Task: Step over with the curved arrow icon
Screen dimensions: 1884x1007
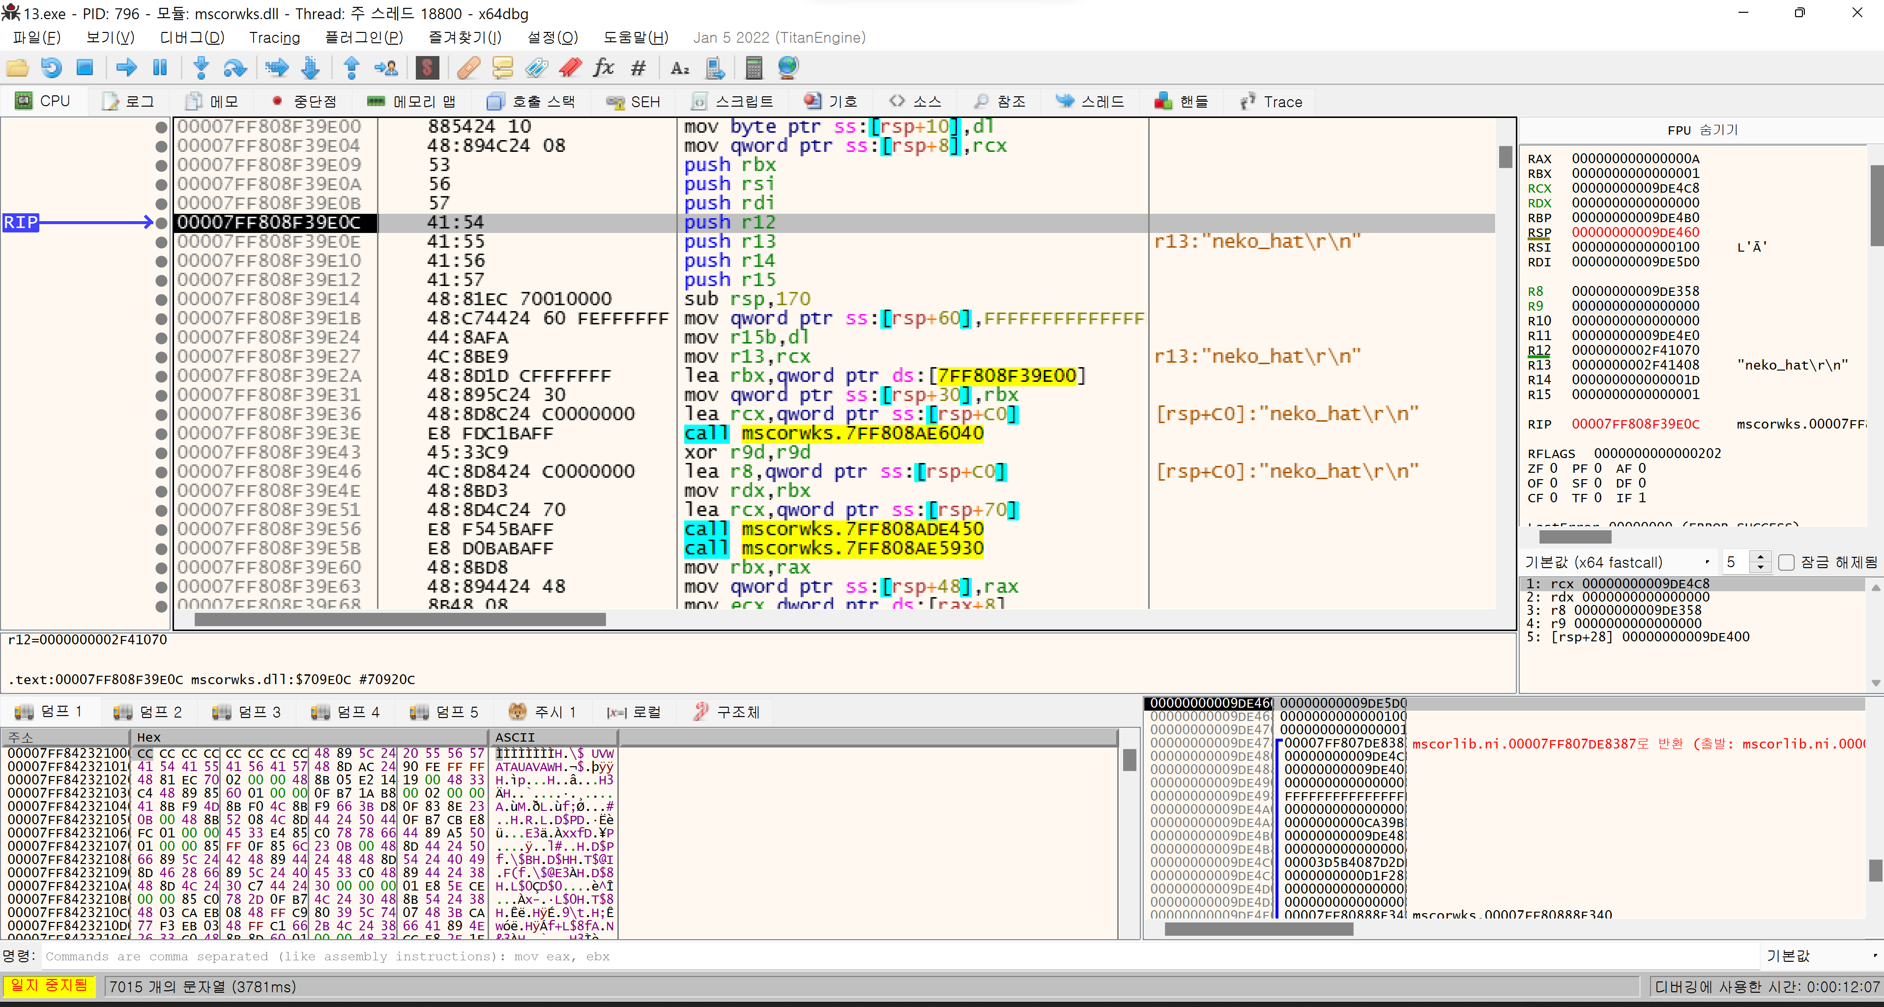Action: (x=235, y=68)
